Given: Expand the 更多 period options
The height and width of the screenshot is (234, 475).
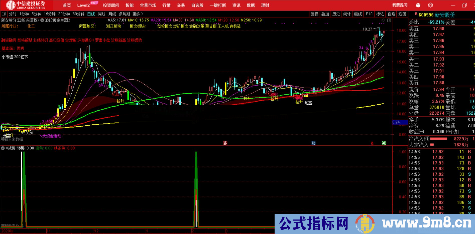Looking at the screenshot, I should 136,14.
